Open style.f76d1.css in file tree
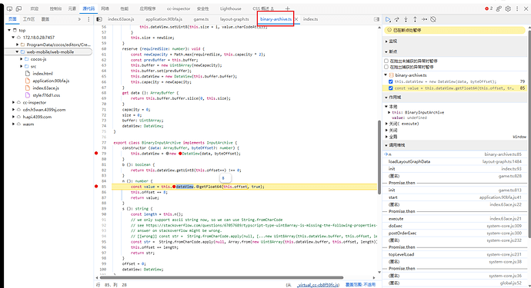The height and width of the screenshot is (288, 531). coord(46,95)
